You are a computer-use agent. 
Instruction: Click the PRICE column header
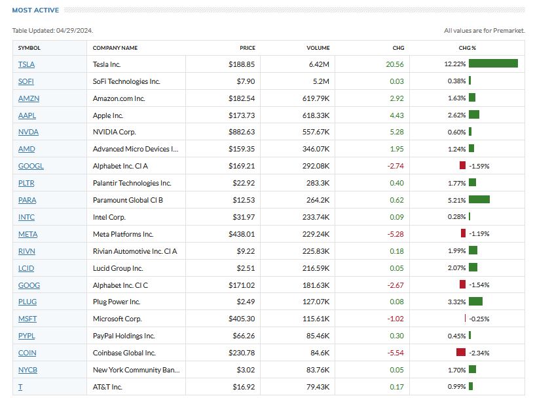pyautogui.click(x=247, y=48)
